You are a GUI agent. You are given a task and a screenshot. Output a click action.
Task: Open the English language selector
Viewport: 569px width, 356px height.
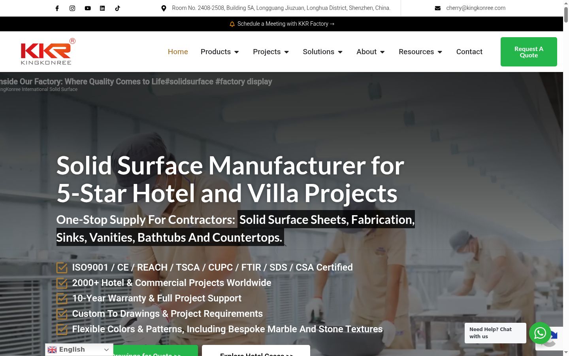click(79, 350)
